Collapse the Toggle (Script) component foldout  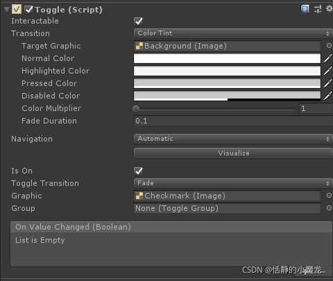tap(6, 10)
